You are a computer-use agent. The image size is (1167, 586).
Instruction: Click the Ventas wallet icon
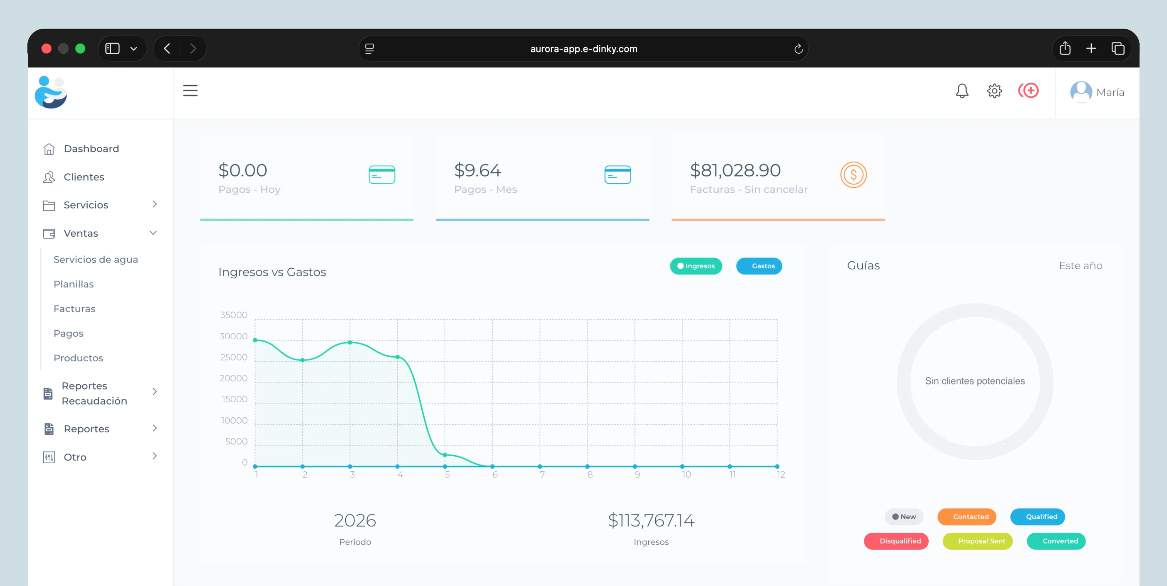[49, 233]
